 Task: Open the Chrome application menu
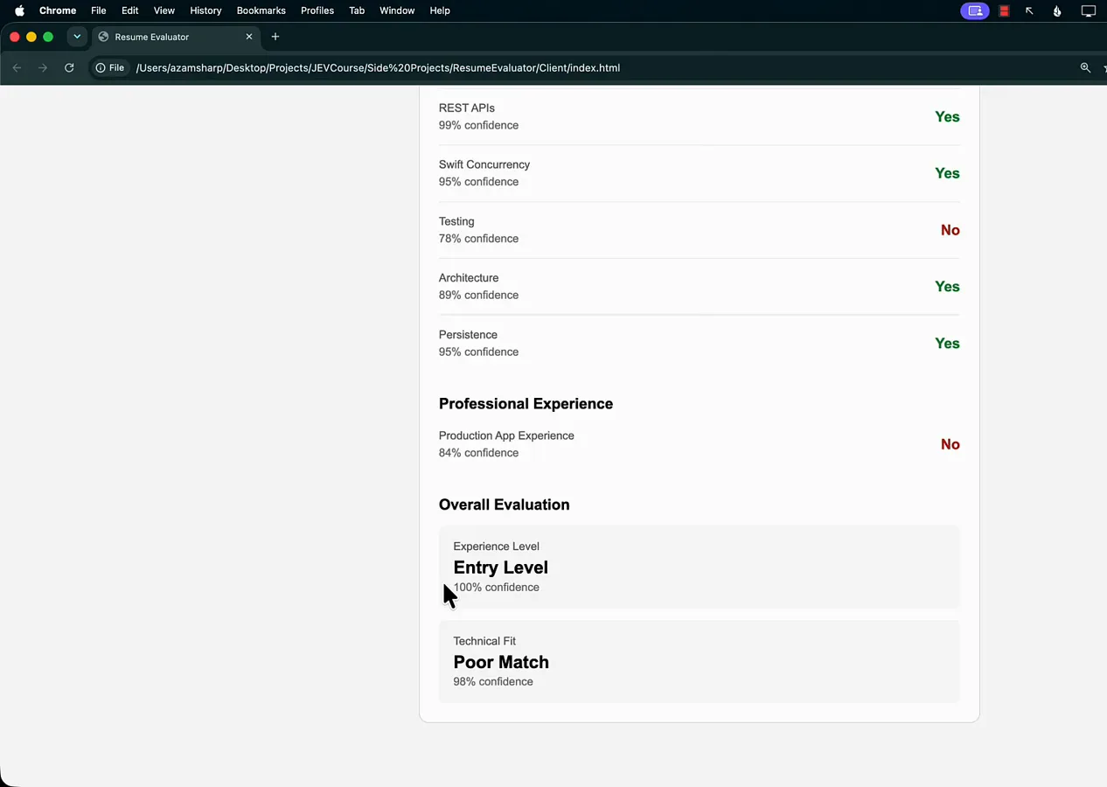click(x=58, y=10)
